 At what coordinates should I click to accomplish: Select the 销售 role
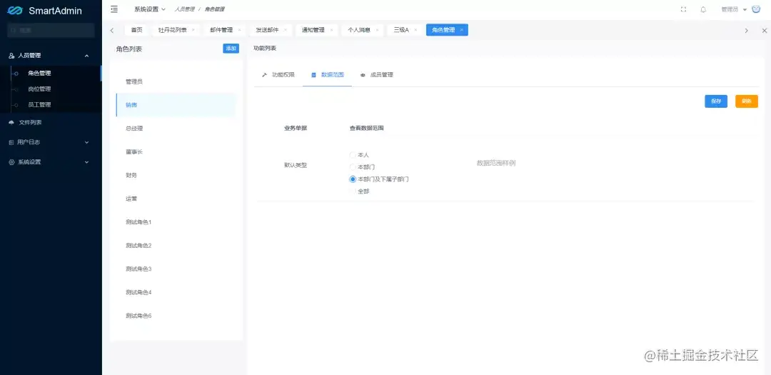point(176,105)
